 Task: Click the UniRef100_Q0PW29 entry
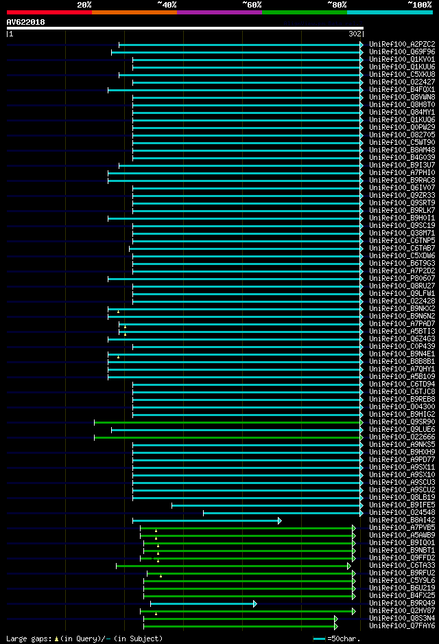pos(402,127)
